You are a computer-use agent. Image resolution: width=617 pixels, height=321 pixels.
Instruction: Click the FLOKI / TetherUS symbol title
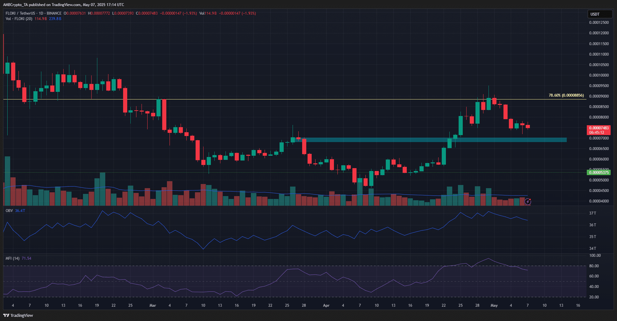click(20, 13)
